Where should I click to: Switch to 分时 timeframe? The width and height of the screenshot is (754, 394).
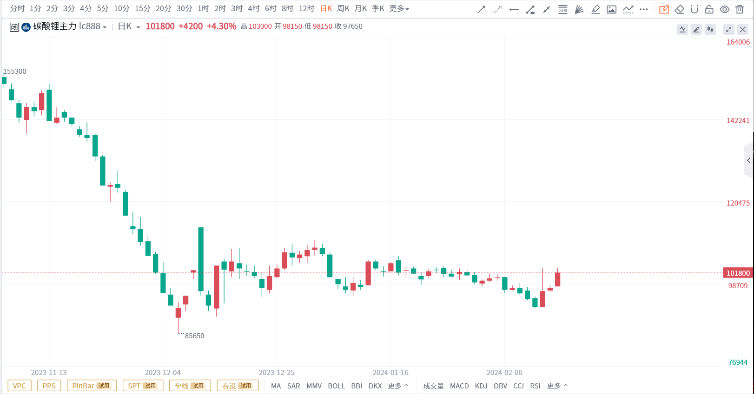coord(17,8)
